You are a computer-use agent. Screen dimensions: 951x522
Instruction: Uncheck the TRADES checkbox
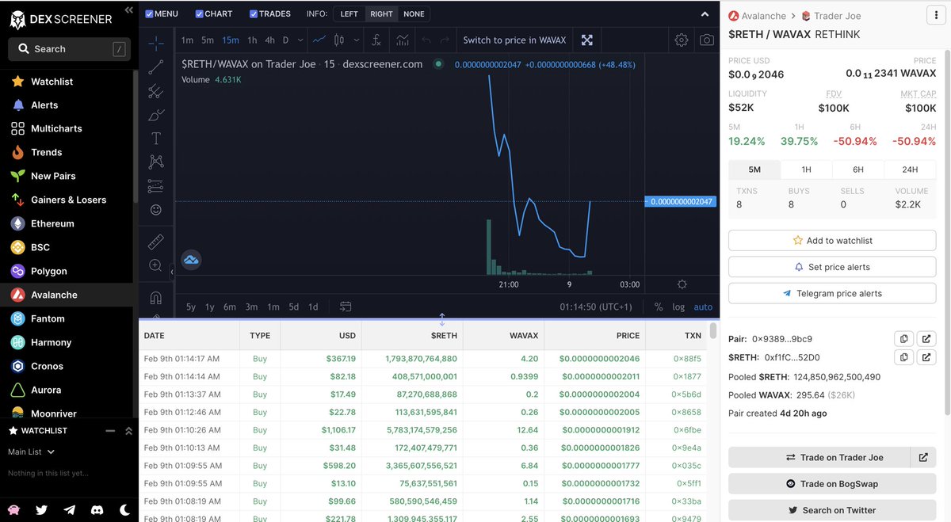(254, 13)
